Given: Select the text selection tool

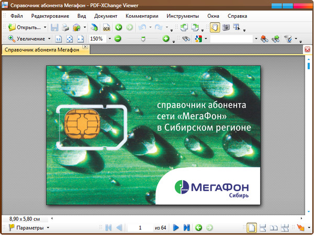Looking at the screenshot, I should (x=237, y=27).
